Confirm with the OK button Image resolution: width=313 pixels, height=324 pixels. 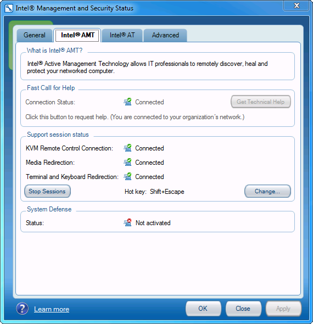tap(203, 309)
